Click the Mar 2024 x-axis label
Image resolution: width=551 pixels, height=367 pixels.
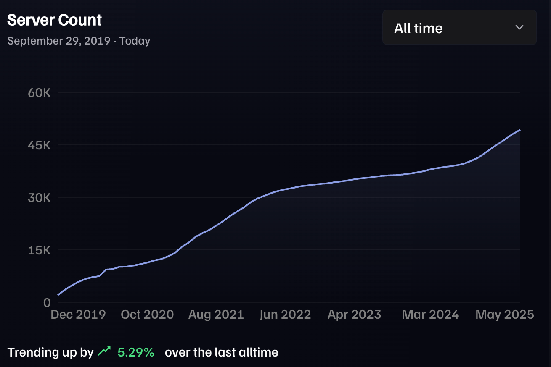430,315
